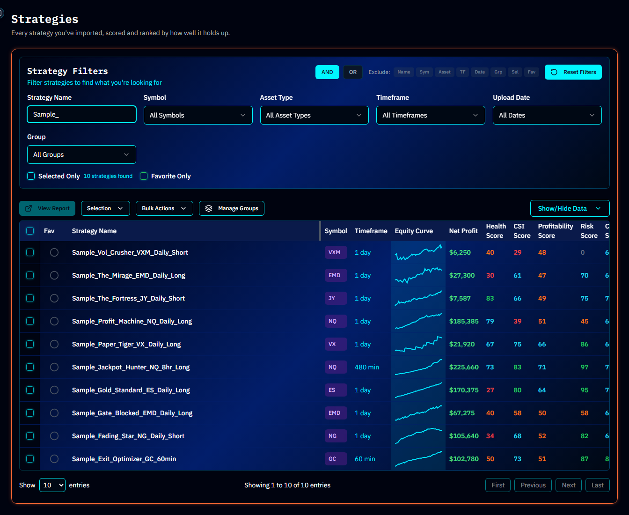Click the ES symbol badge
Viewport: 629px width, 515px height.
(336, 390)
